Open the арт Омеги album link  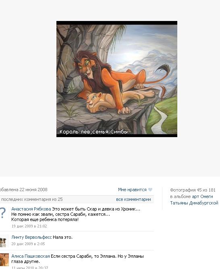point(202,196)
